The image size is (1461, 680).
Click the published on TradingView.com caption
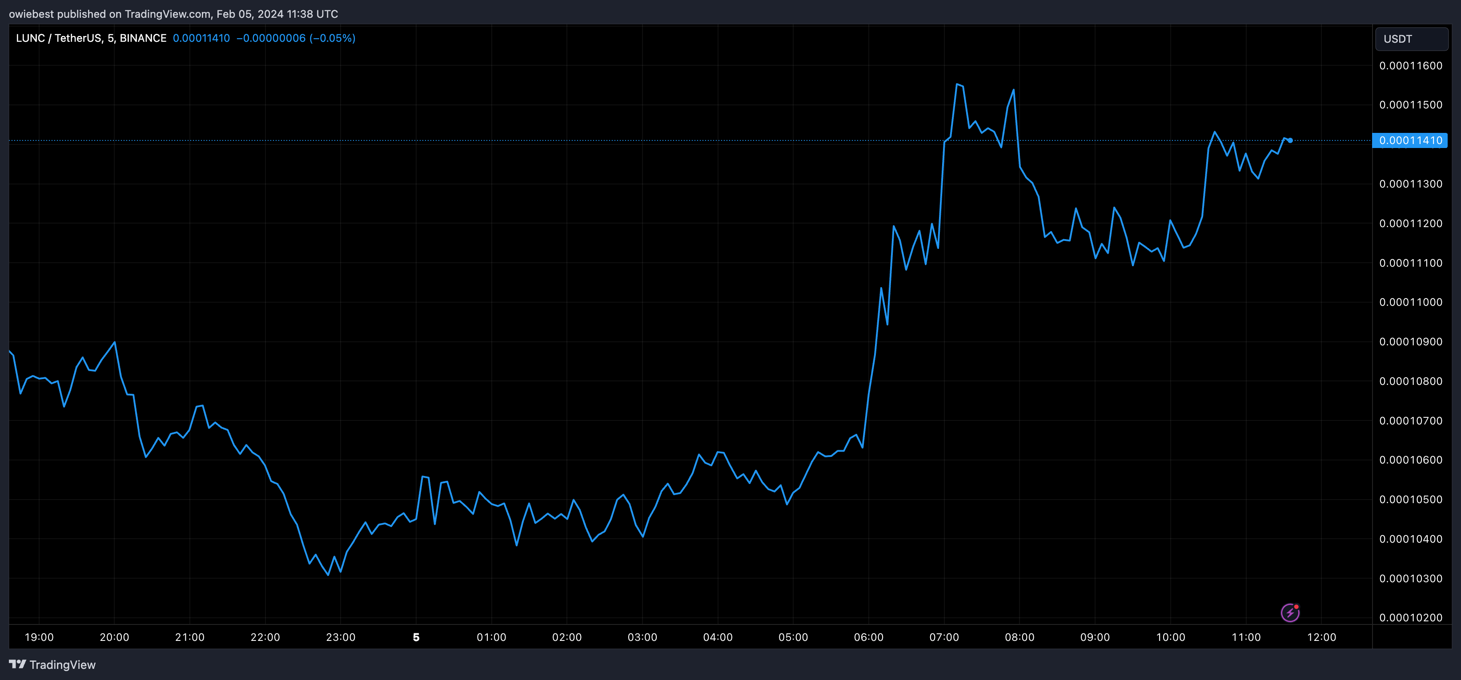click(173, 14)
